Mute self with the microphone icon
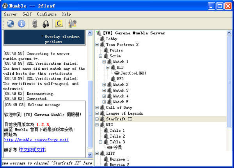The width and height of the screenshot is (234, 168). [35, 24]
